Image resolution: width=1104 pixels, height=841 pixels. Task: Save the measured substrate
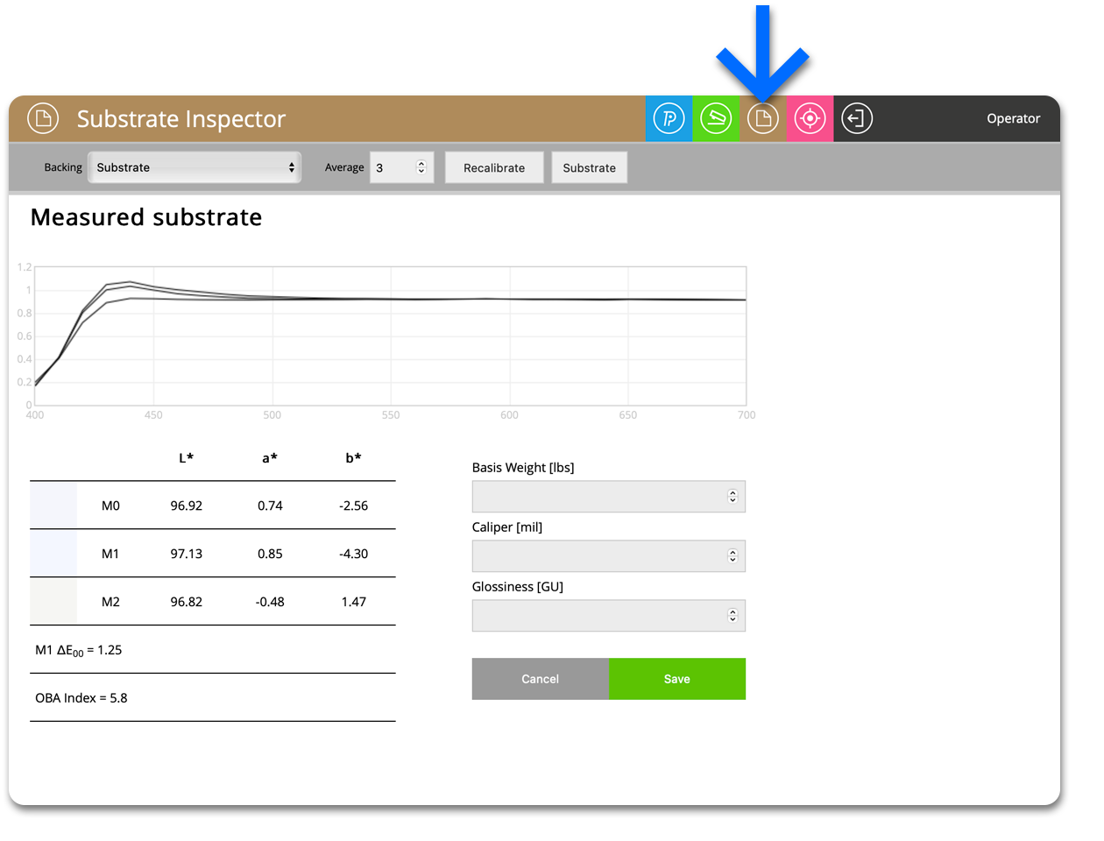[677, 679]
